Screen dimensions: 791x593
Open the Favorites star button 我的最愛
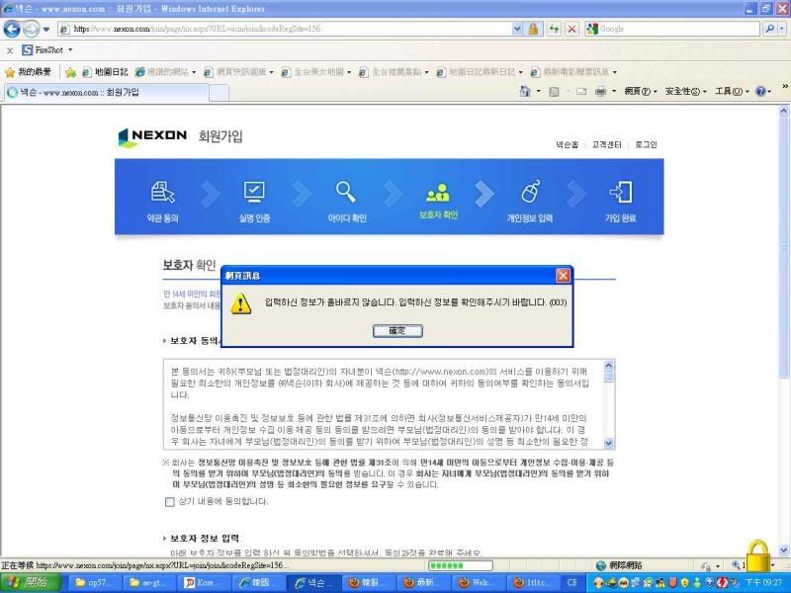tap(29, 72)
